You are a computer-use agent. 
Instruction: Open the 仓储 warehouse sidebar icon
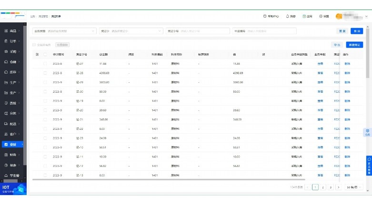[x=6, y=62]
